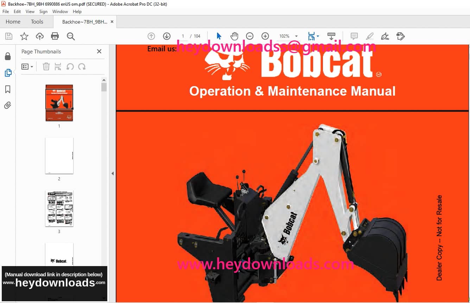The height and width of the screenshot is (303, 470).
Task: Open the File menu
Action: pos(6,12)
